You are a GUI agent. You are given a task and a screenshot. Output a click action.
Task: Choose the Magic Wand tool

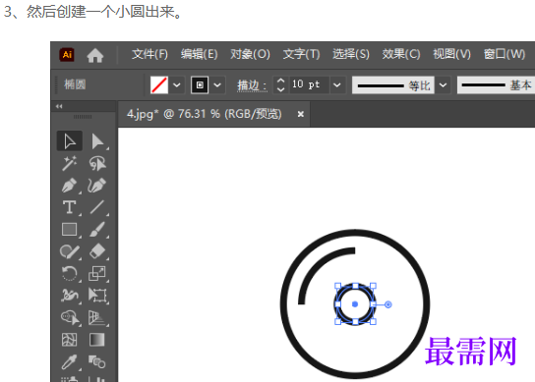pyautogui.click(x=69, y=163)
